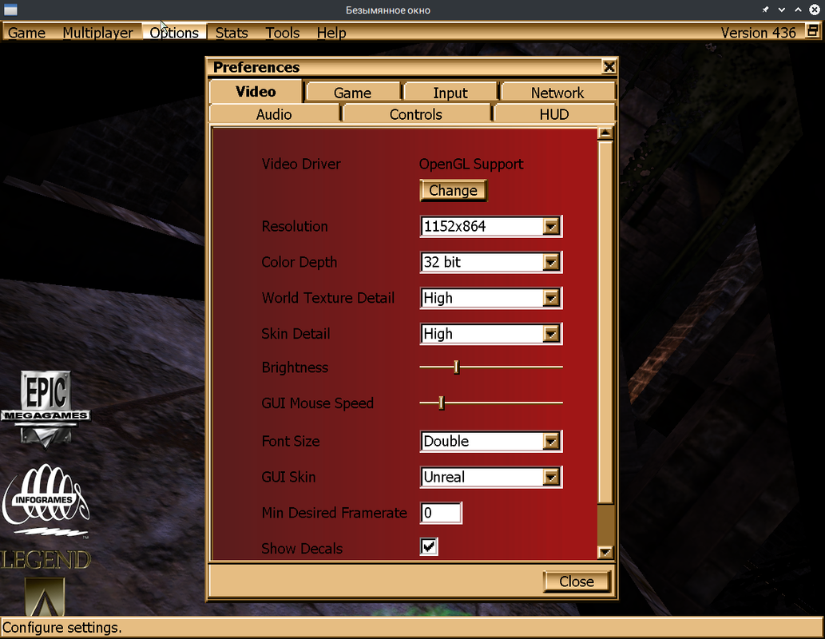Switch to the Controls tab
The image size is (825, 639).
point(415,114)
